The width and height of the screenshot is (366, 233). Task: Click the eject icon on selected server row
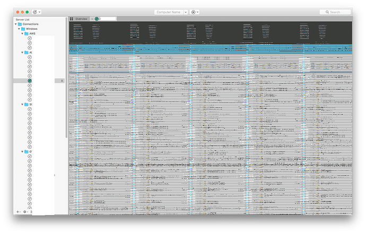click(62, 81)
